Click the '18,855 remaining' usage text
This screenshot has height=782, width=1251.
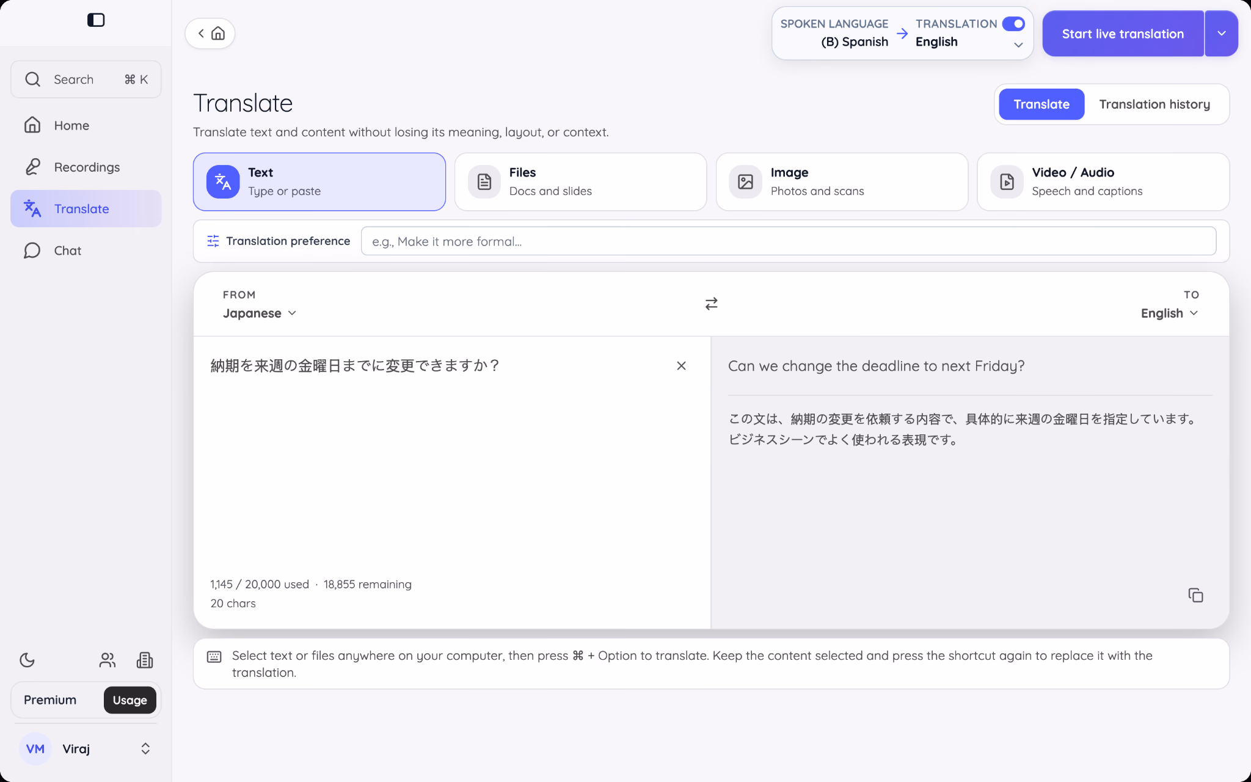click(x=367, y=585)
